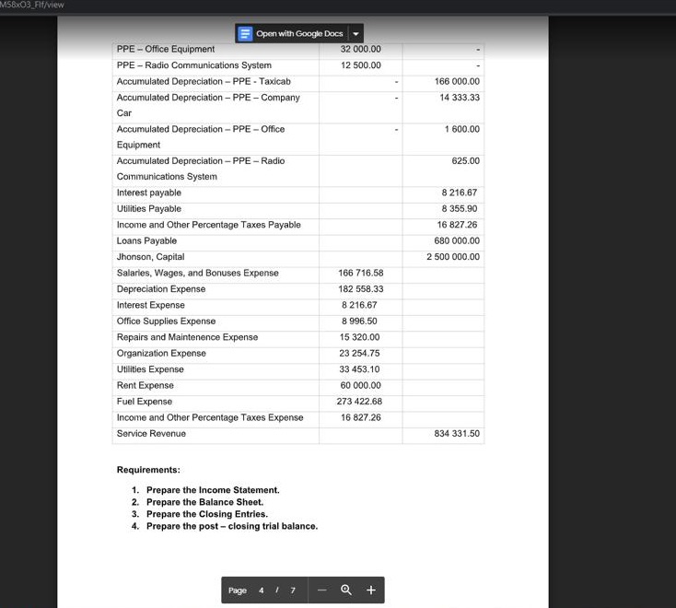This screenshot has width=676, height=608.
Task: Expand the Open with dropdown arrow
Action: [355, 34]
